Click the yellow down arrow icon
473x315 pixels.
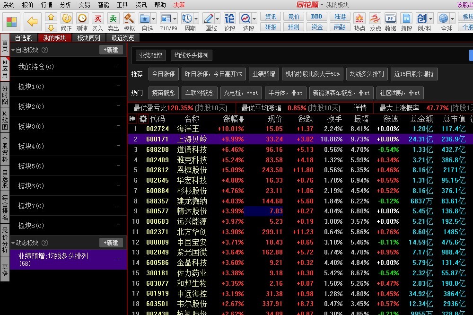tap(51, 28)
